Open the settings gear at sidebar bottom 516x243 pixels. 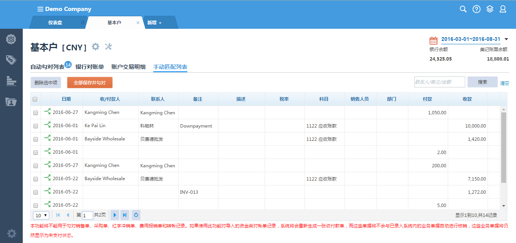pyautogui.click(x=12, y=234)
